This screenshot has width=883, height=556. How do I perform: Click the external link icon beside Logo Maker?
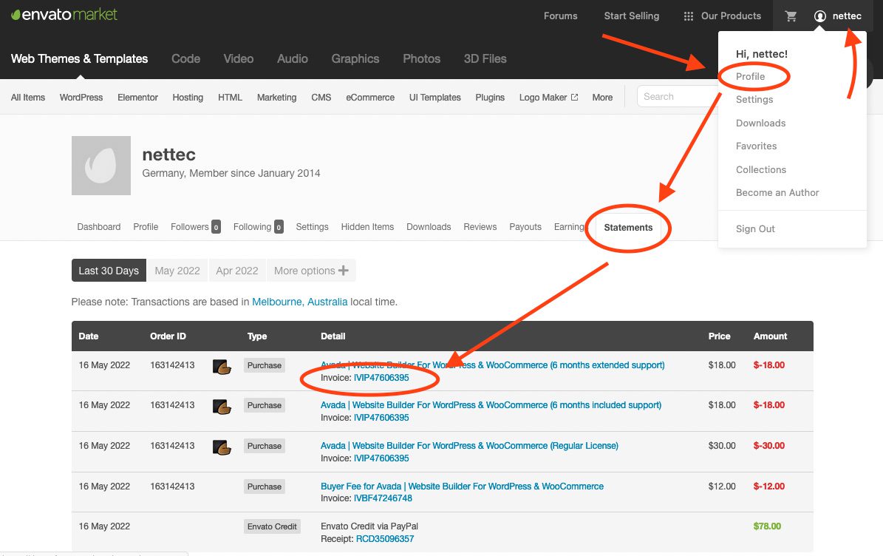(574, 97)
